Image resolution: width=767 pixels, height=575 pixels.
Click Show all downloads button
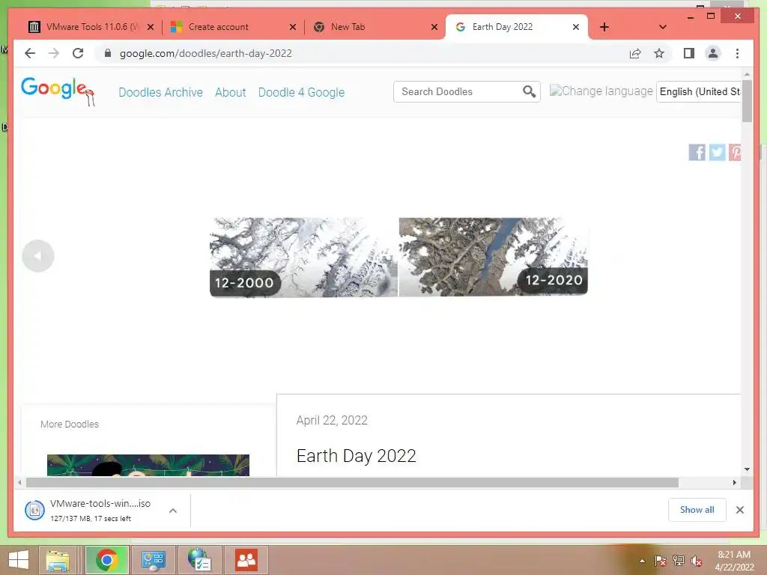pos(697,509)
